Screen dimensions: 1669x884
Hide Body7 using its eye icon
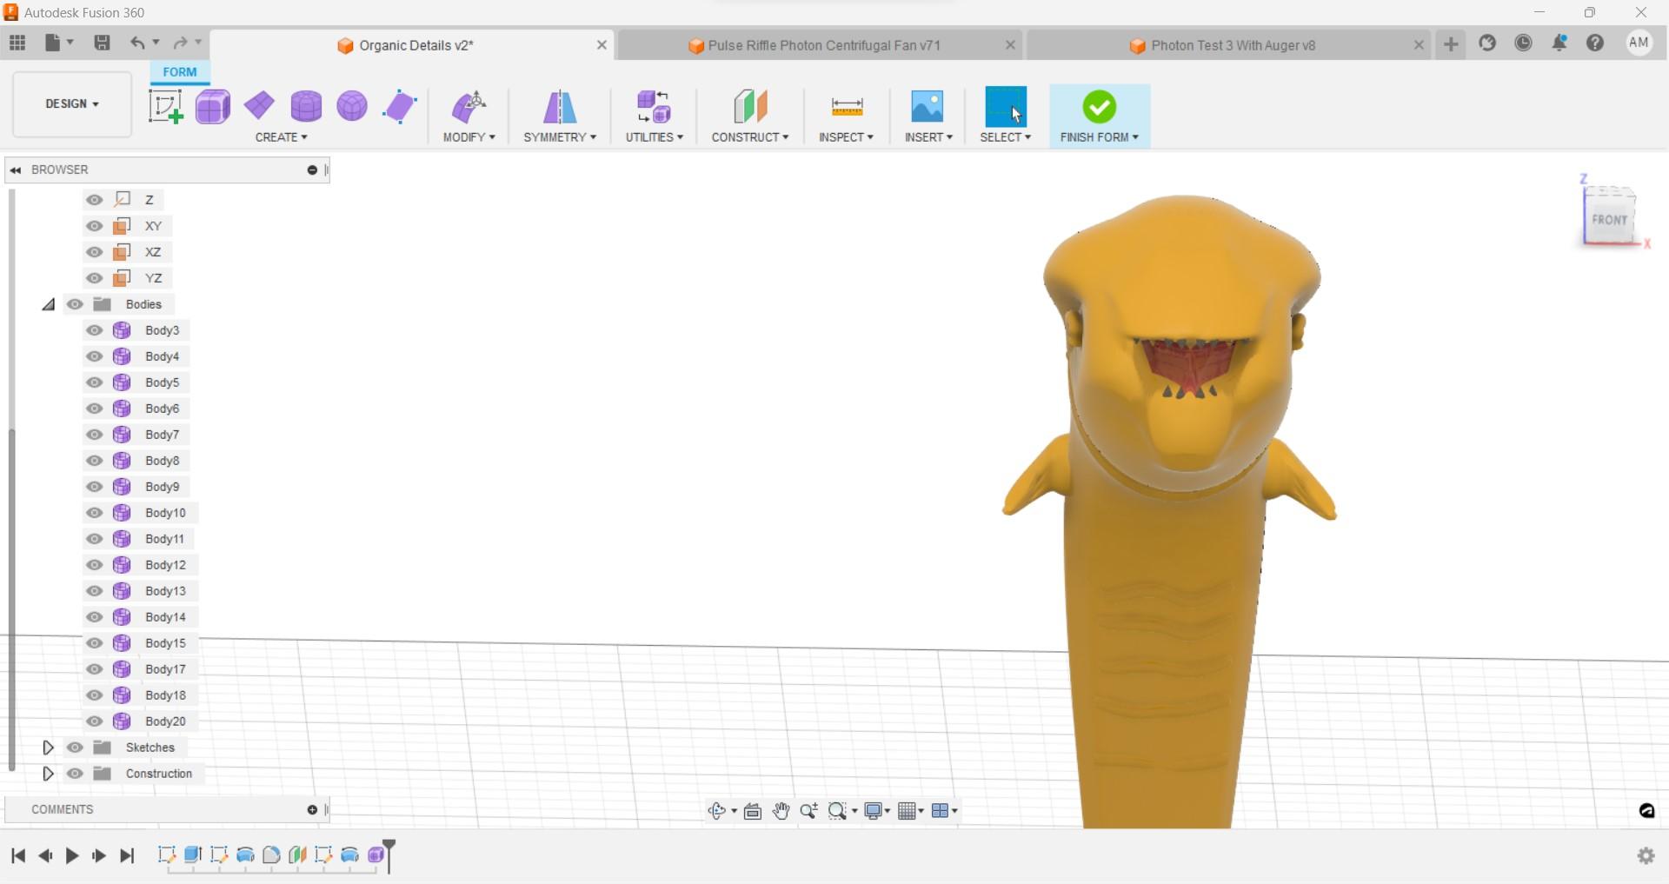(95, 435)
